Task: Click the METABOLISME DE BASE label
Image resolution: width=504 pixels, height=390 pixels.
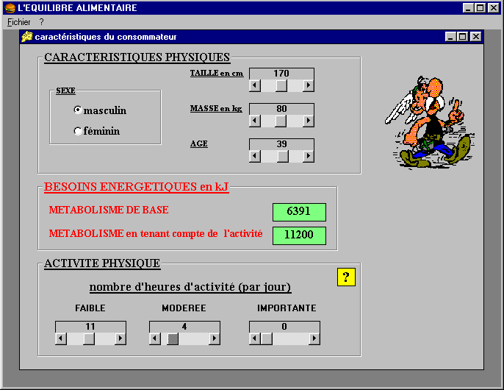Action: coord(109,210)
